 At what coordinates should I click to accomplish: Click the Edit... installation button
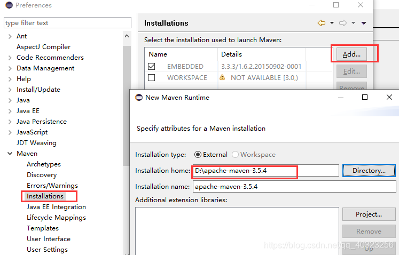[x=351, y=71]
